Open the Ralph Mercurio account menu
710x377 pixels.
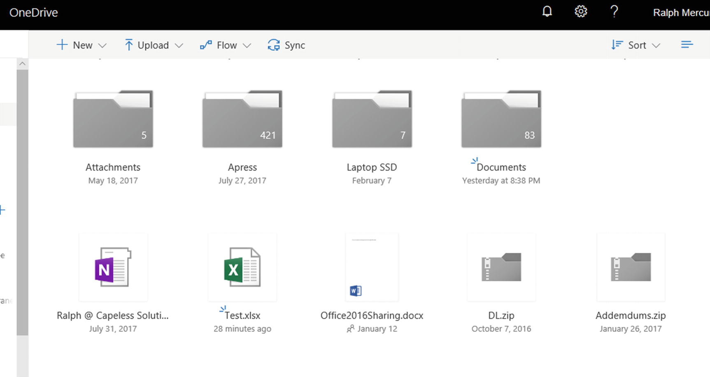click(x=681, y=13)
